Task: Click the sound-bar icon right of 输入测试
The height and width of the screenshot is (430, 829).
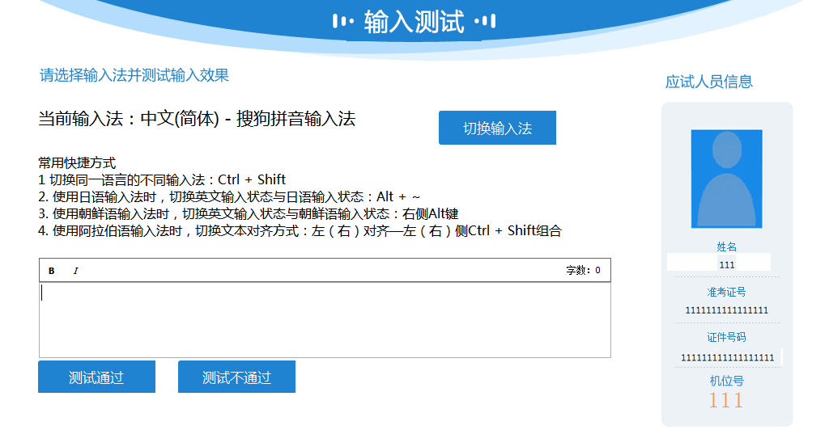Action: click(485, 22)
